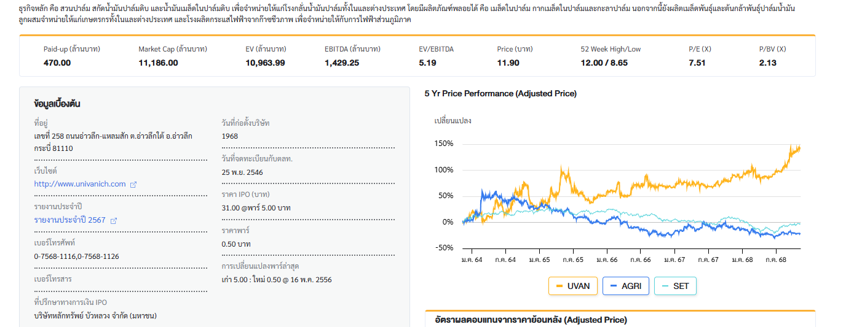The image size is (854, 327).
Task: Click the orange color marker in the UVAN legend
Action: (x=559, y=286)
